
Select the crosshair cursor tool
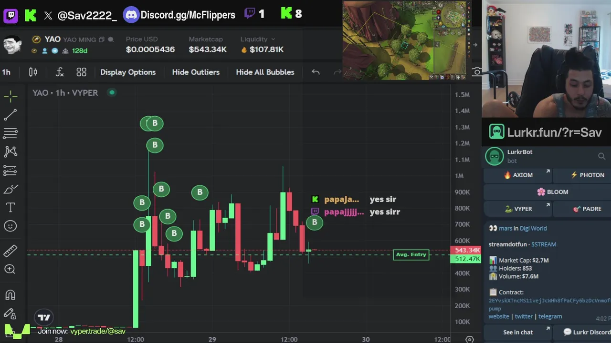pos(11,96)
